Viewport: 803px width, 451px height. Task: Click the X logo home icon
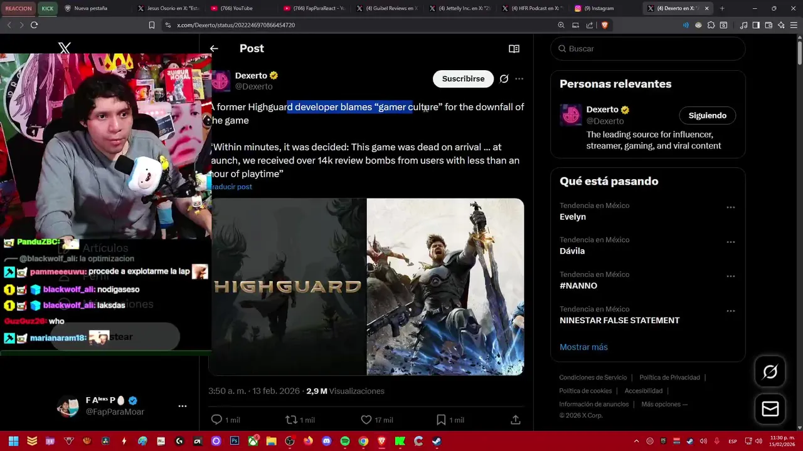tap(64, 48)
